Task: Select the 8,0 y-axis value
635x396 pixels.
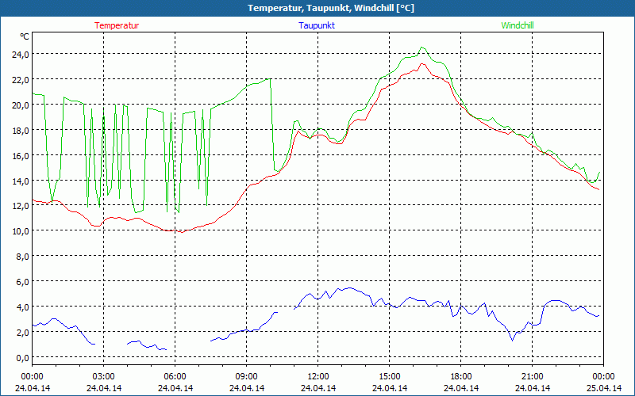Action: (22, 256)
